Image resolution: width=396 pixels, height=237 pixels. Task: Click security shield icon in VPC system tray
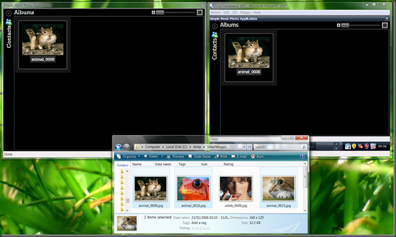[354, 146]
